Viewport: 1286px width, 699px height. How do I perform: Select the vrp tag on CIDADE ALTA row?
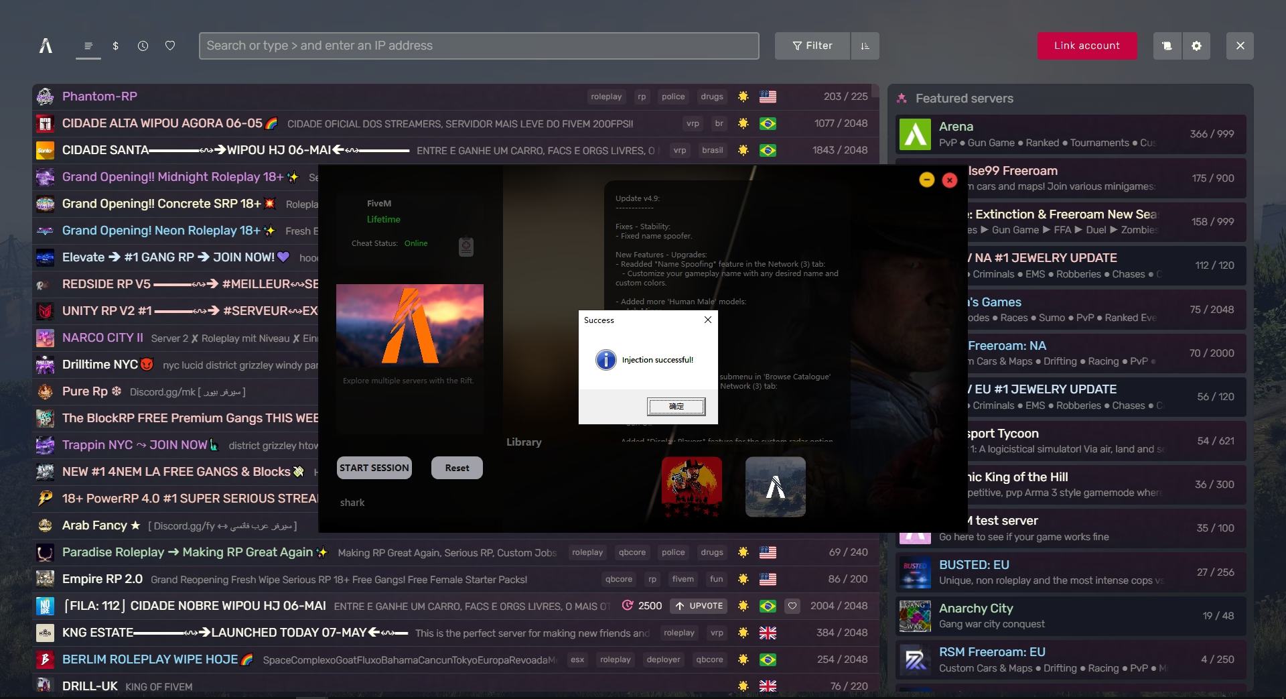point(693,123)
